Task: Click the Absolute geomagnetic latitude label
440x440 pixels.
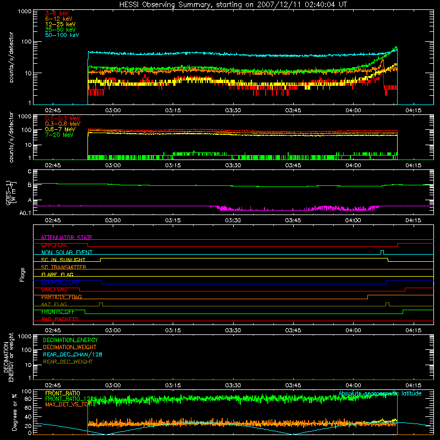Action: [380, 393]
